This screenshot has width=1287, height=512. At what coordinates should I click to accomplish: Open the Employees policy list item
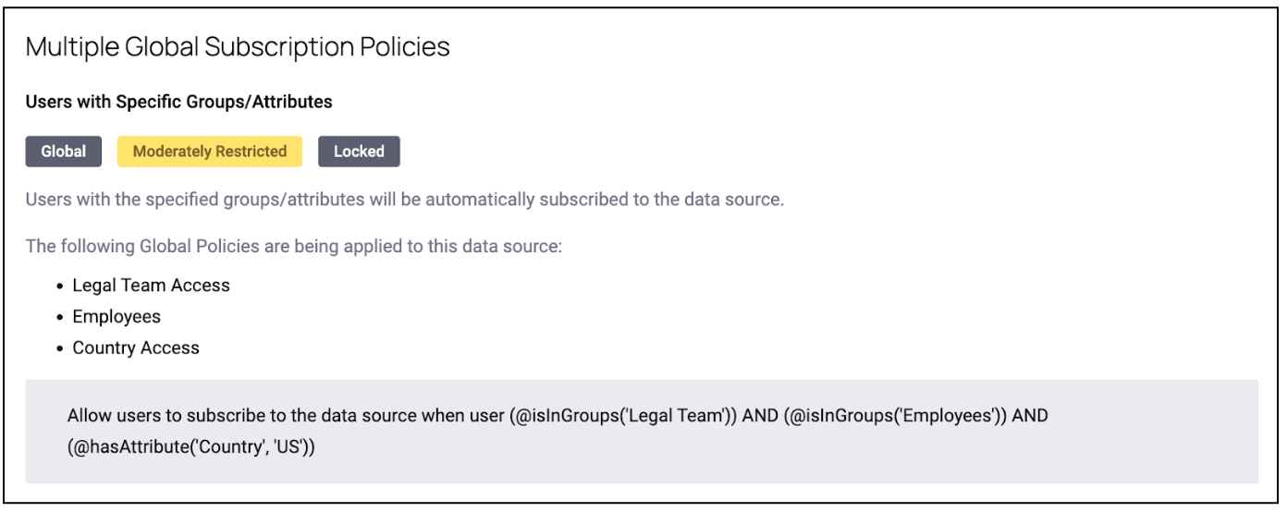tap(116, 317)
